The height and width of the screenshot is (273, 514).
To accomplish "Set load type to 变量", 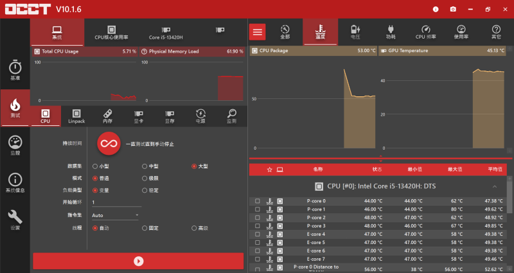I will [x=101, y=190].
